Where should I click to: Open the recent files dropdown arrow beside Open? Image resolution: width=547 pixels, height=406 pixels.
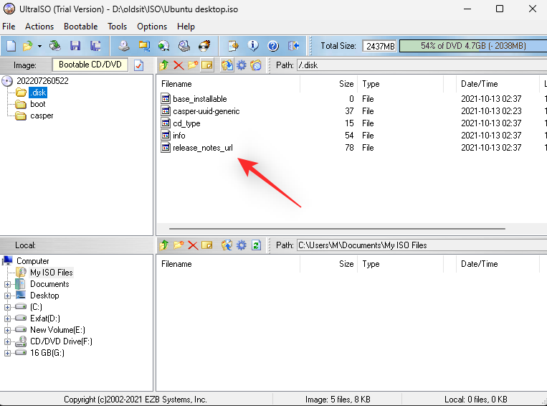point(39,46)
